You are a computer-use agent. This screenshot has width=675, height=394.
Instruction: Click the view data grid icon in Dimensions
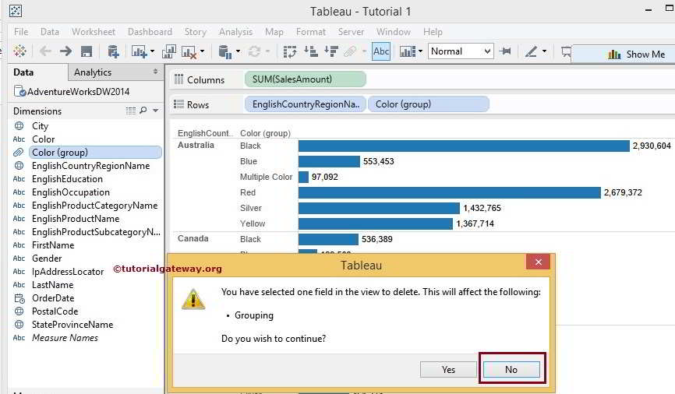pyautogui.click(x=131, y=111)
